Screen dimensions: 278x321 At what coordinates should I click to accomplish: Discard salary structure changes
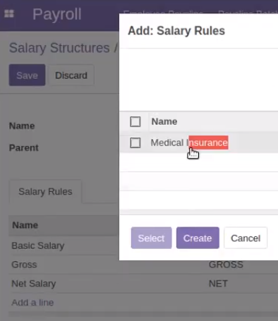click(x=71, y=75)
